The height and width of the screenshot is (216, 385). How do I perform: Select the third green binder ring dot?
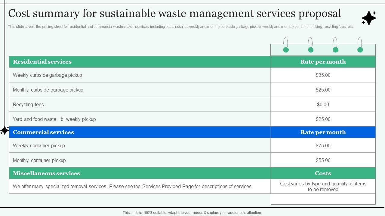point(335,50)
